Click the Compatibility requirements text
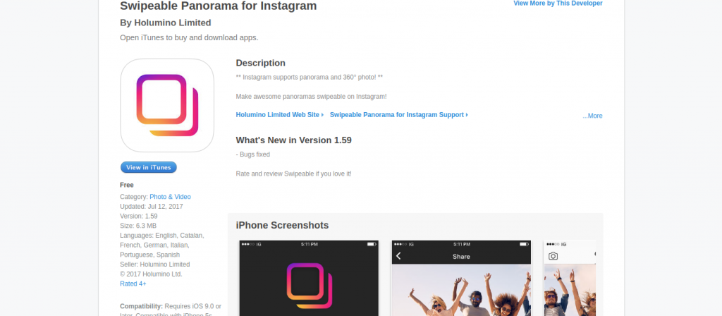722x316 pixels. [x=171, y=309]
